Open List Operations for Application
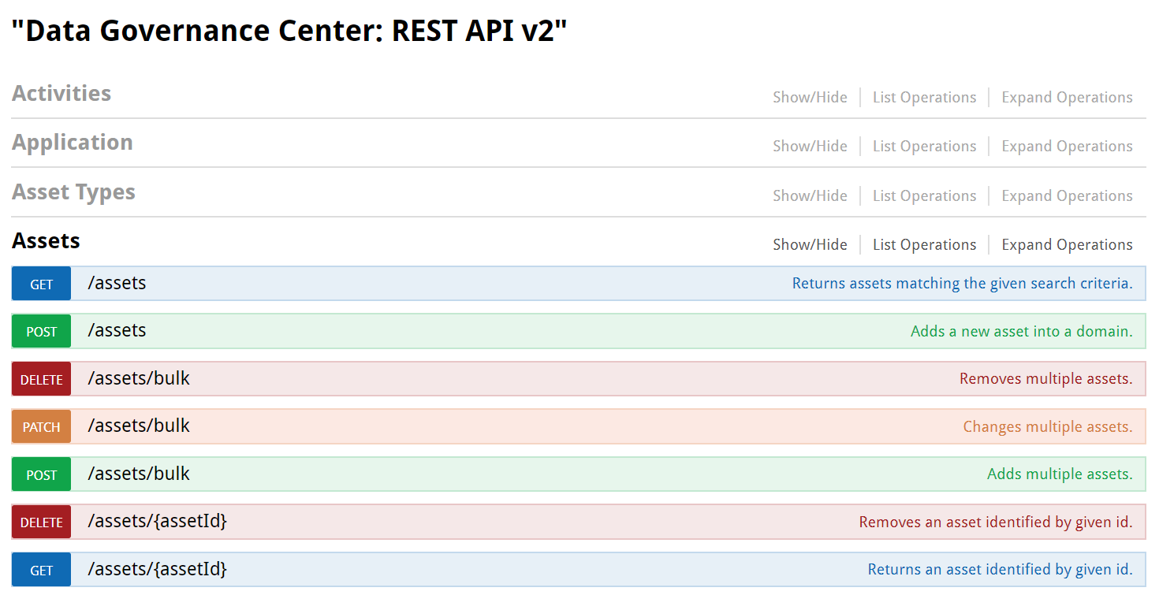 pos(924,147)
